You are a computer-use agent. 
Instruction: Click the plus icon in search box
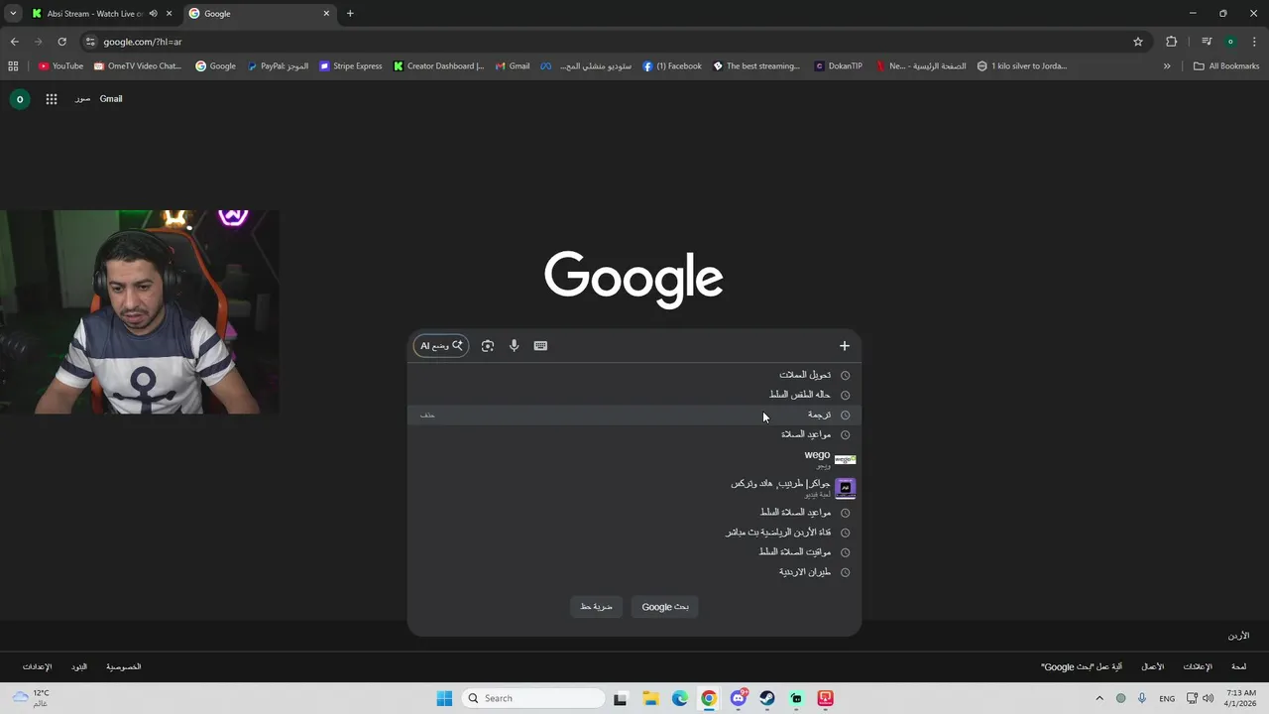(x=845, y=346)
